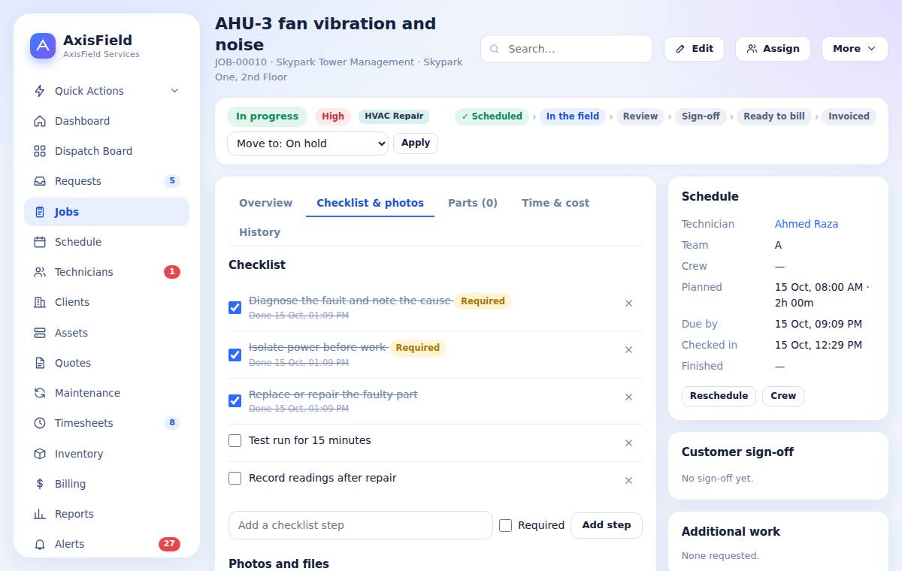
Task: Remove the 'Test run for 15 minutes' step
Action: click(629, 443)
